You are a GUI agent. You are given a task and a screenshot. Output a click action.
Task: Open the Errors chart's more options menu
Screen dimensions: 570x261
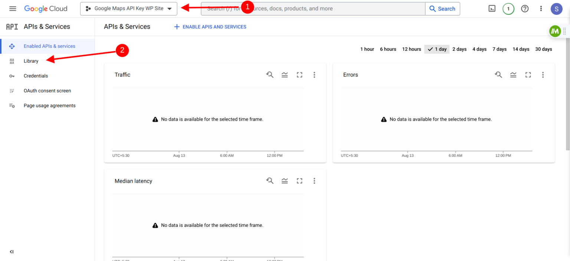tap(543, 75)
